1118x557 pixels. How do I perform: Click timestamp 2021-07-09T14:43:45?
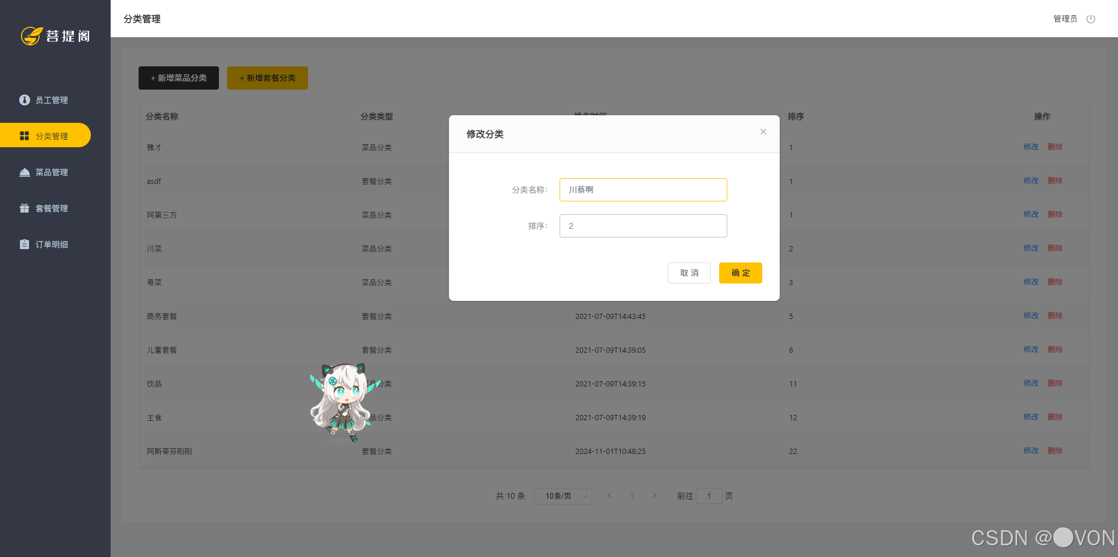click(610, 316)
